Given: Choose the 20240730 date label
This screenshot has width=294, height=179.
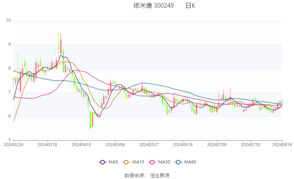Looking at the screenshot, I should tap(250, 144).
